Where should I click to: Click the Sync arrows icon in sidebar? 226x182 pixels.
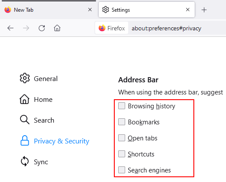point(25,161)
